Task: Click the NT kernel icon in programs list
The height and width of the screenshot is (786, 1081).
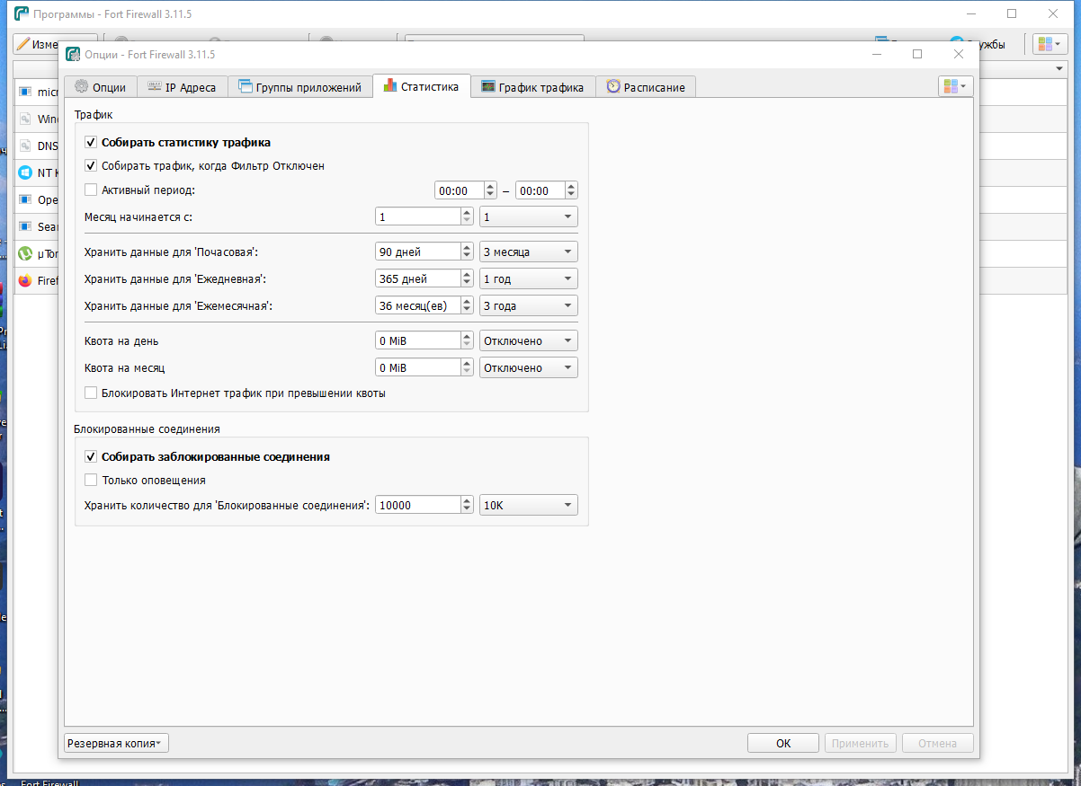Action: pyautogui.click(x=25, y=172)
